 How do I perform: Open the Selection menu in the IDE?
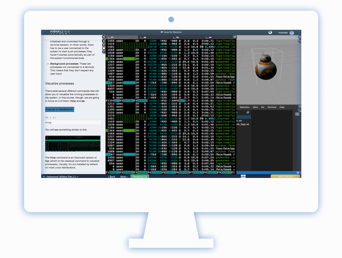click(x=245, y=107)
